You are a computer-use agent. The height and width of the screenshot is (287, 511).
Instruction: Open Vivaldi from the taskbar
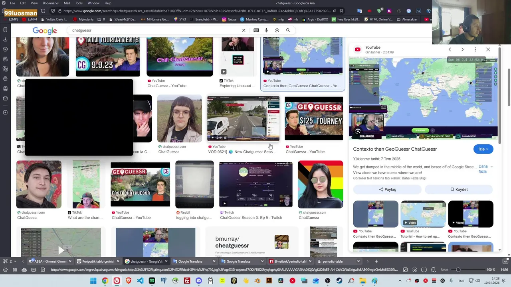(x=117, y=281)
